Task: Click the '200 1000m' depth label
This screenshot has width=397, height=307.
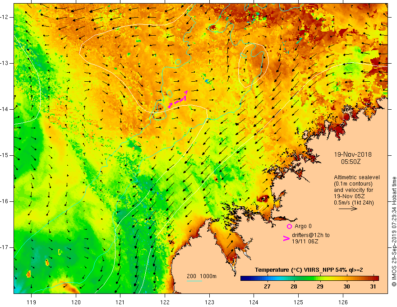Action: pyautogui.click(x=202, y=276)
